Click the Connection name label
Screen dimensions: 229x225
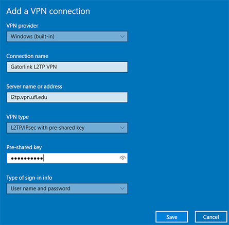[27, 56]
